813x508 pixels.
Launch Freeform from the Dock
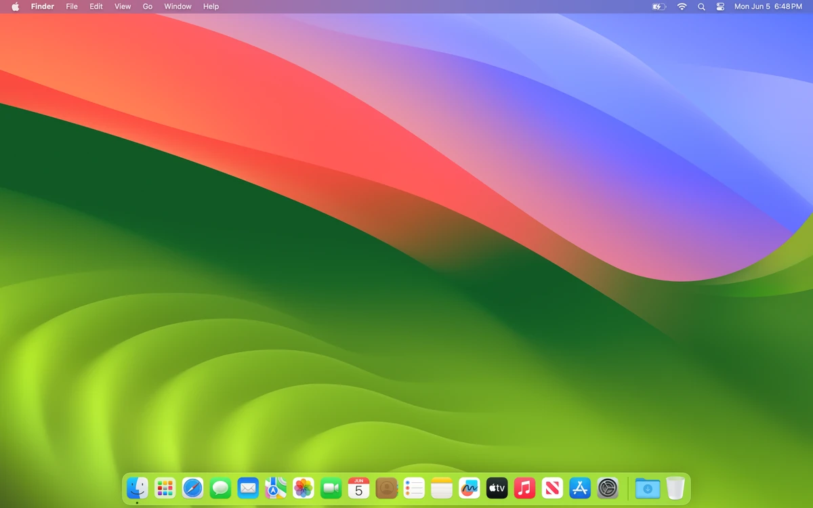pos(470,488)
